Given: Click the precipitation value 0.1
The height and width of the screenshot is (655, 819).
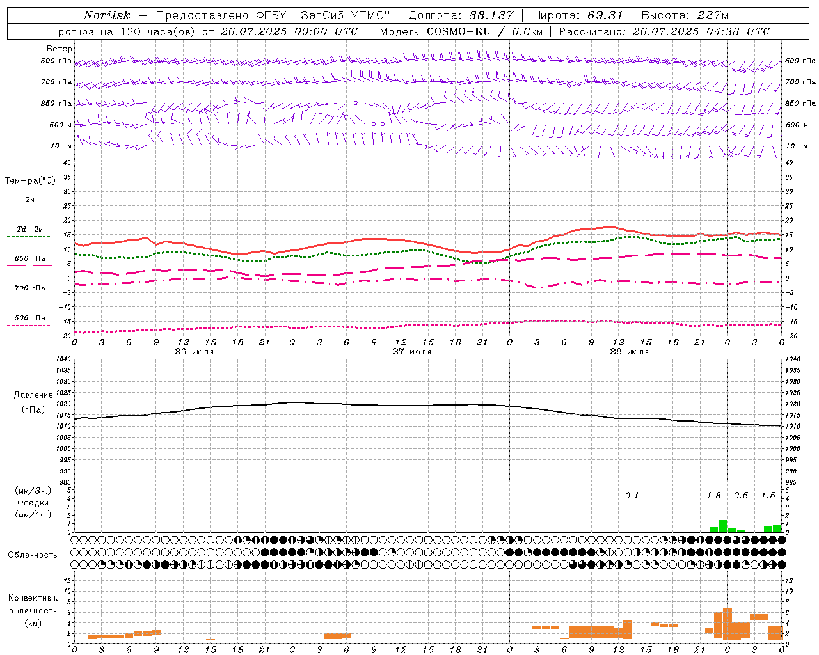Looking at the screenshot, I should point(632,495).
